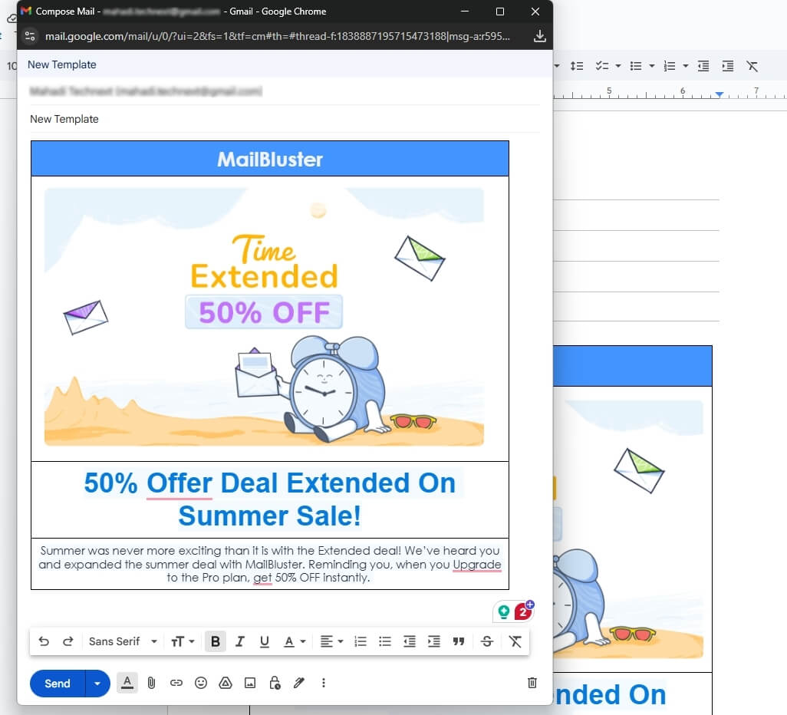Attach files with the paperclip icon
Screen dimensions: 787x715
151,683
